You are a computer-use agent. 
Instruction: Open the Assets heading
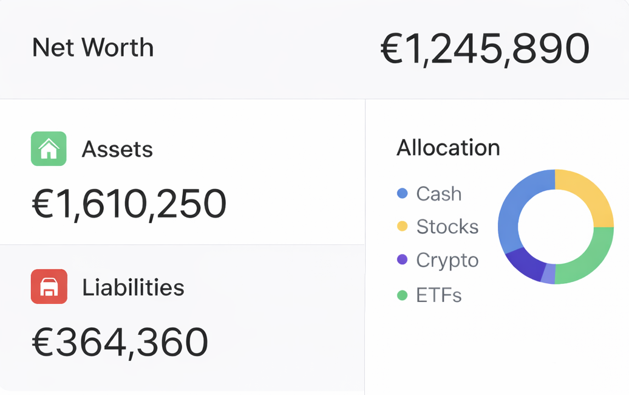coord(117,149)
